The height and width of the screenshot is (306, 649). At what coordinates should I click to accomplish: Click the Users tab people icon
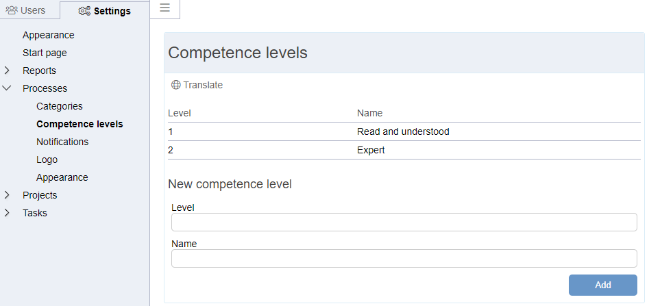pyautogui.click(x=12, y=10)
